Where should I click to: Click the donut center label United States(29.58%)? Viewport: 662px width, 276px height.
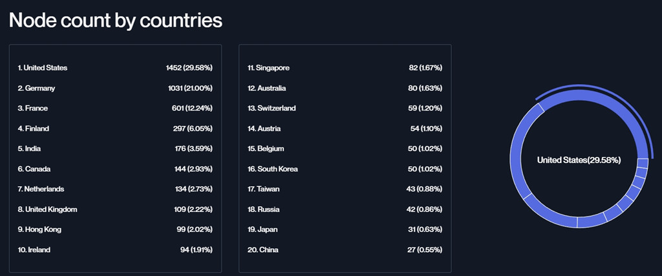point(579,160)
